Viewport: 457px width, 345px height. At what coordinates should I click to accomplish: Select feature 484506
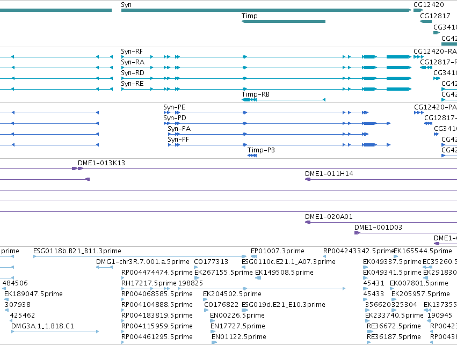[x=15, y=284]
